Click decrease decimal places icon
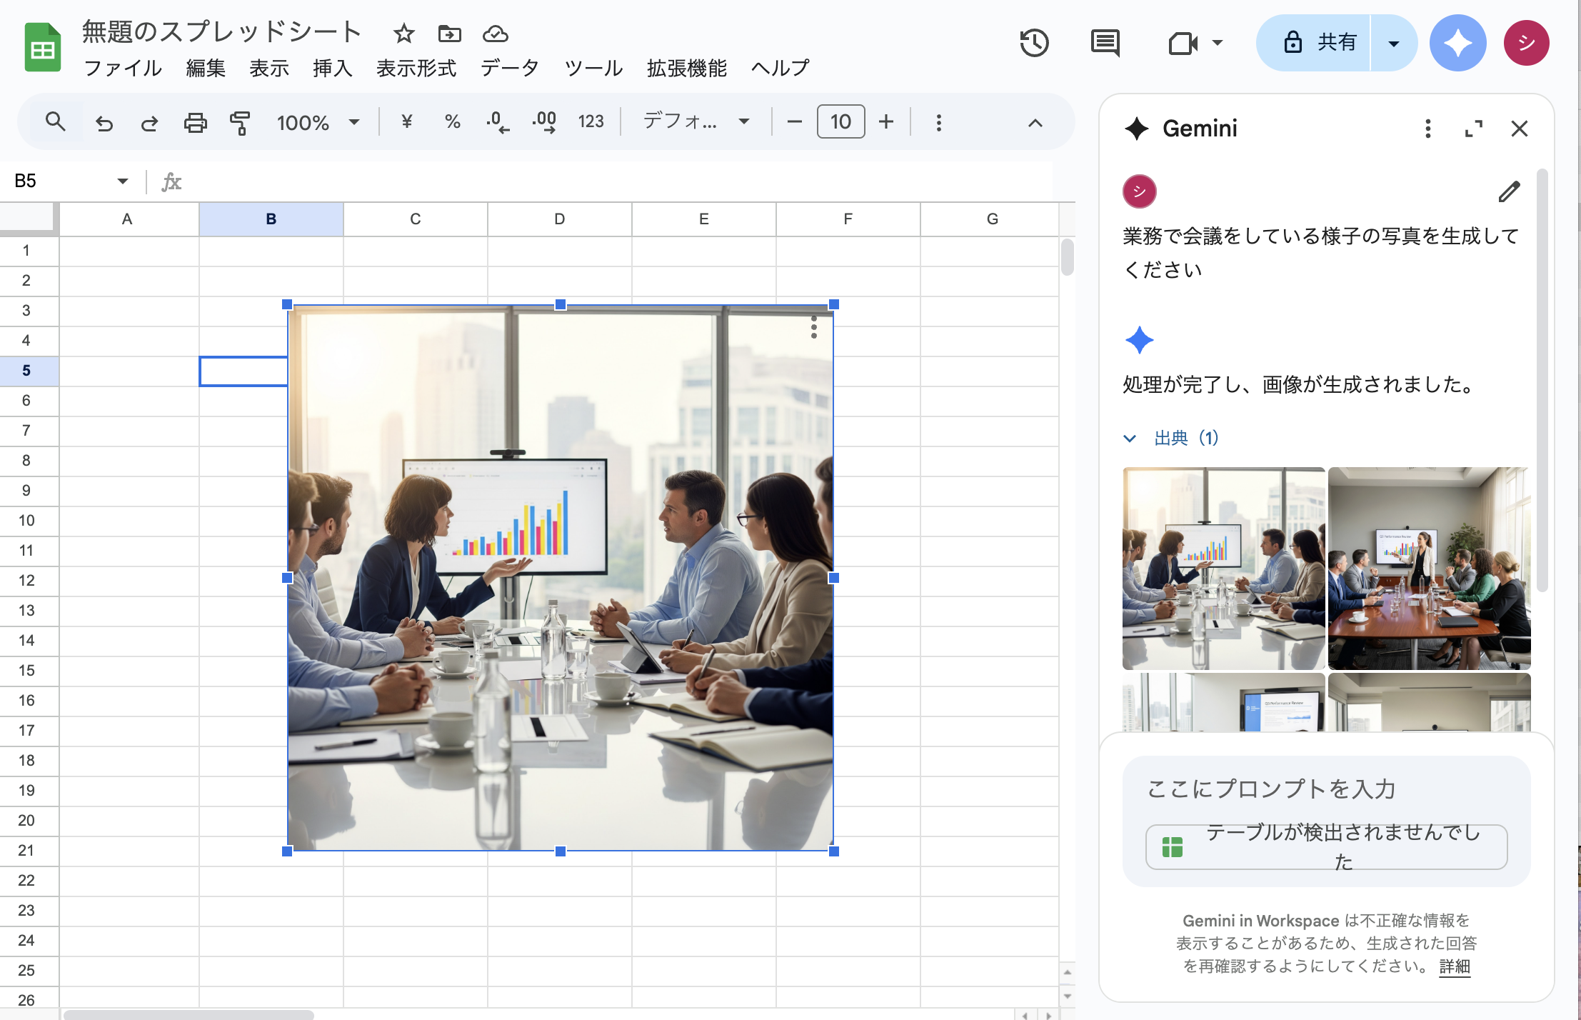Image resolution: width=1581 pixels, height=1020 pixels. point(498,123)
